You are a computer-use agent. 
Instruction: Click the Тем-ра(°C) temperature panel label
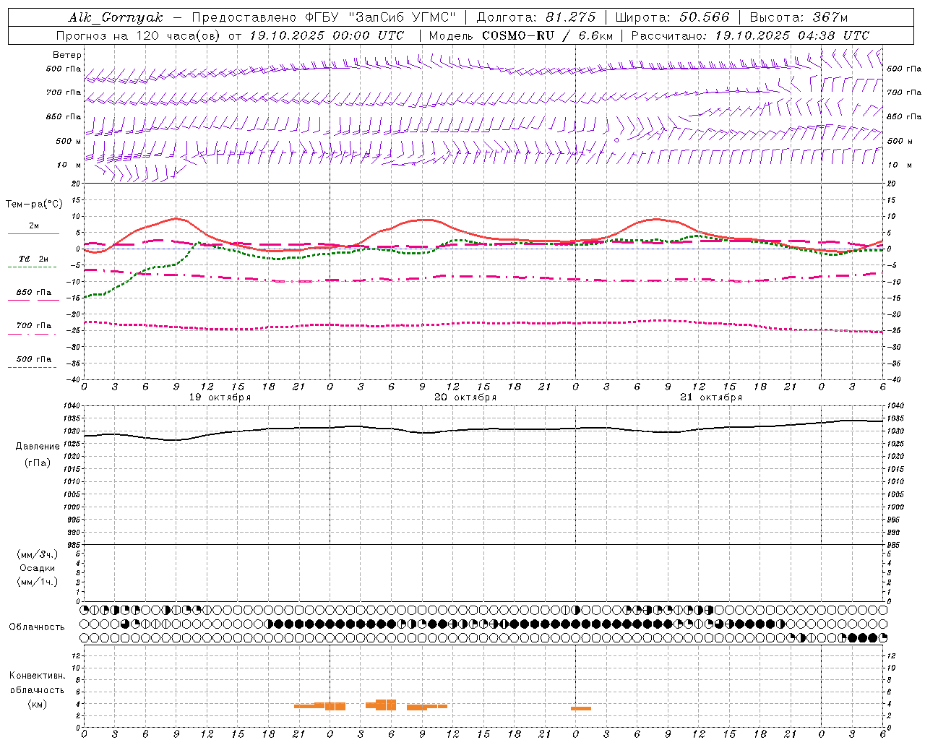[x=34, y=204]
